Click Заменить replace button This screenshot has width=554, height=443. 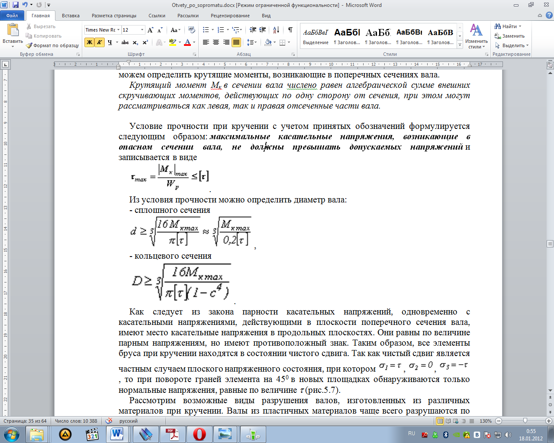(x=510, y=36)
